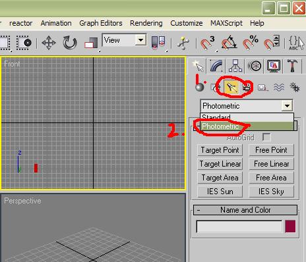Minimize the application window
The image size is (306, 262).
268,9
